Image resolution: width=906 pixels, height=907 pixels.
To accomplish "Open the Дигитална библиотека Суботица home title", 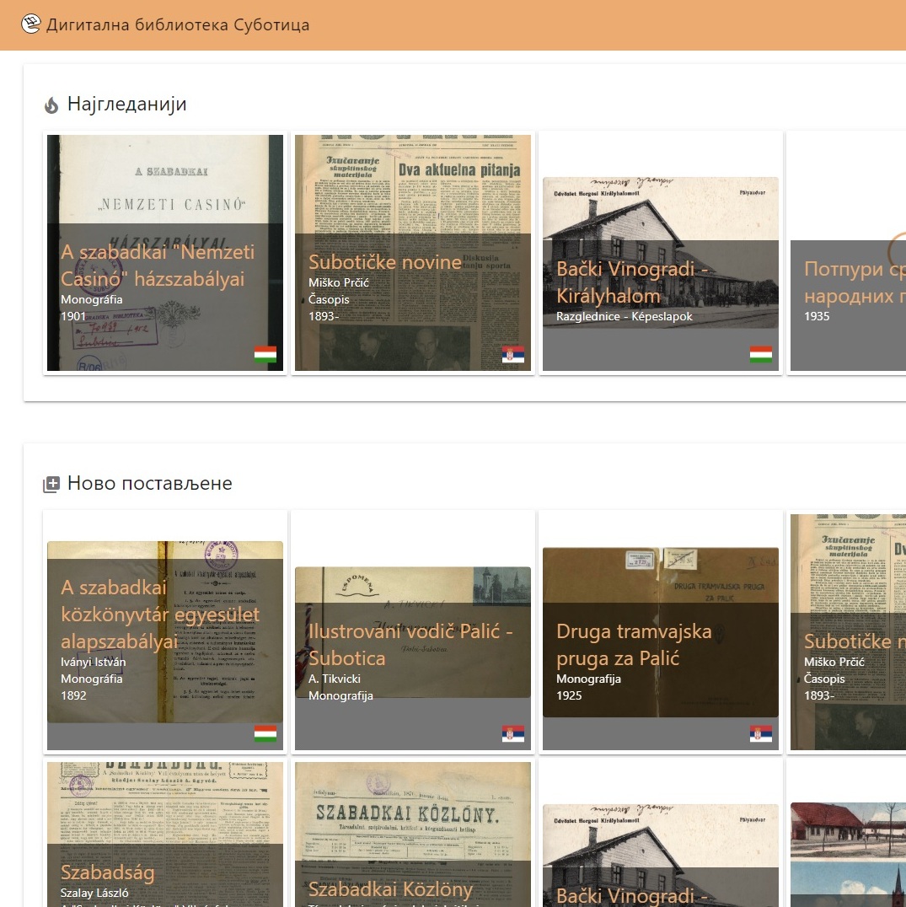I will point(178,25).
